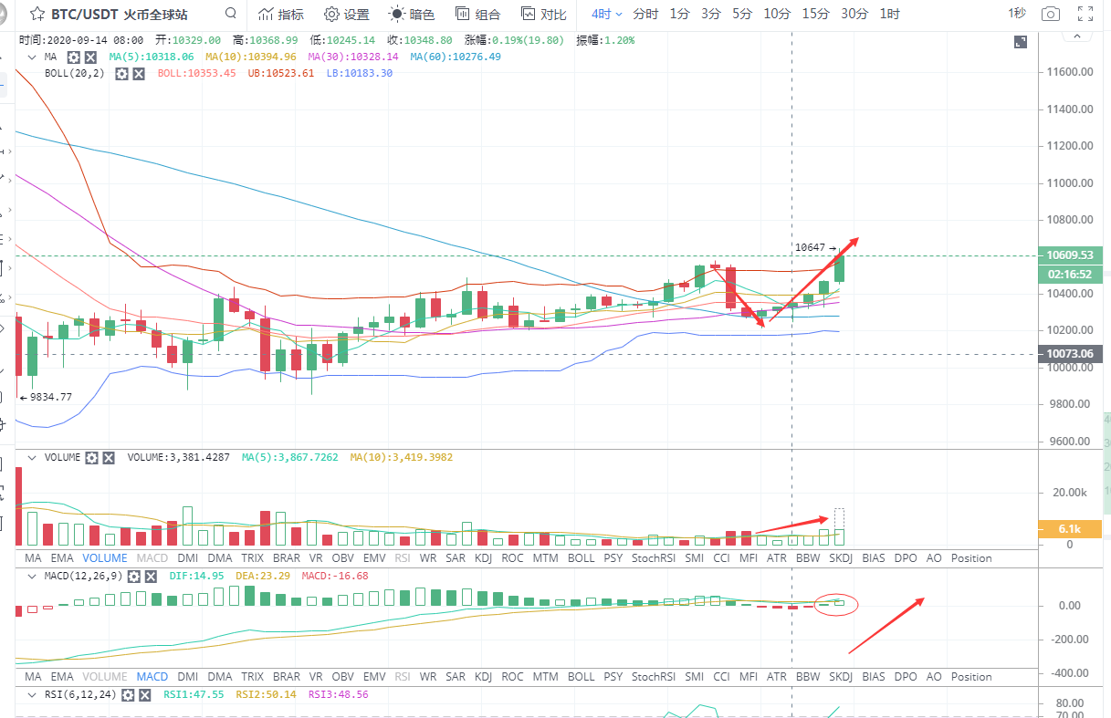Image resolution: width=1111 pixels, height=718 pixels.
Task: Maximize main chart pane with expand icon
Action: coord(1021,42)
